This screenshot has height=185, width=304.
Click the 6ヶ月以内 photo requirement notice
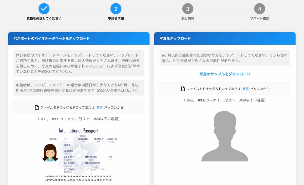[225, 58]
